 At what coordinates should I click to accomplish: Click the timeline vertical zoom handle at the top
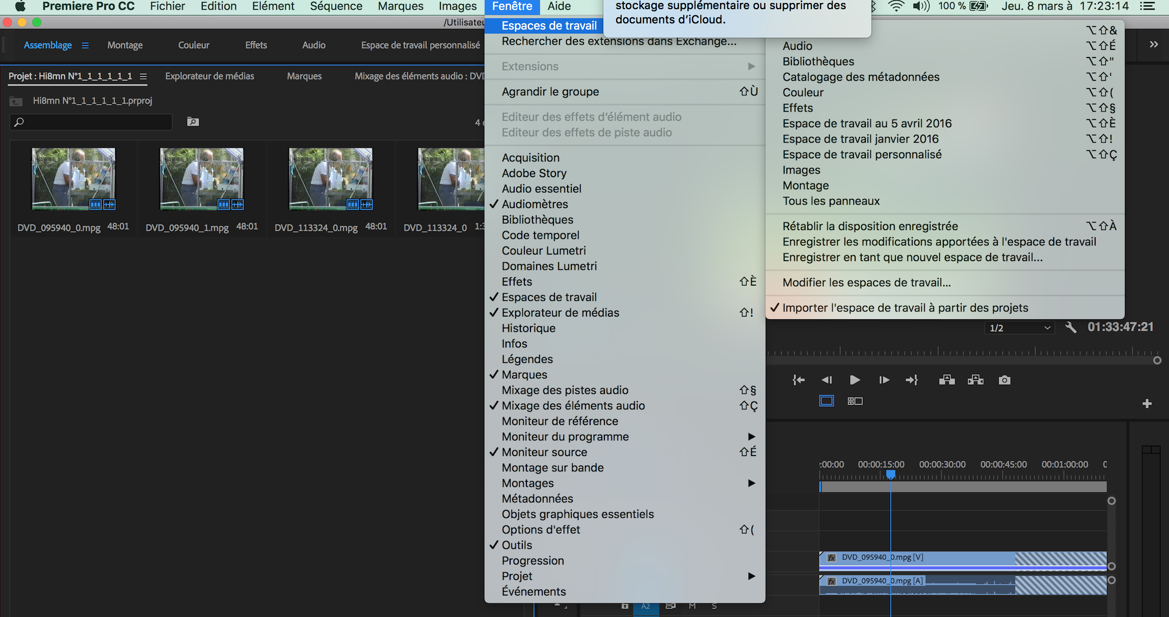click(1111, 501)
